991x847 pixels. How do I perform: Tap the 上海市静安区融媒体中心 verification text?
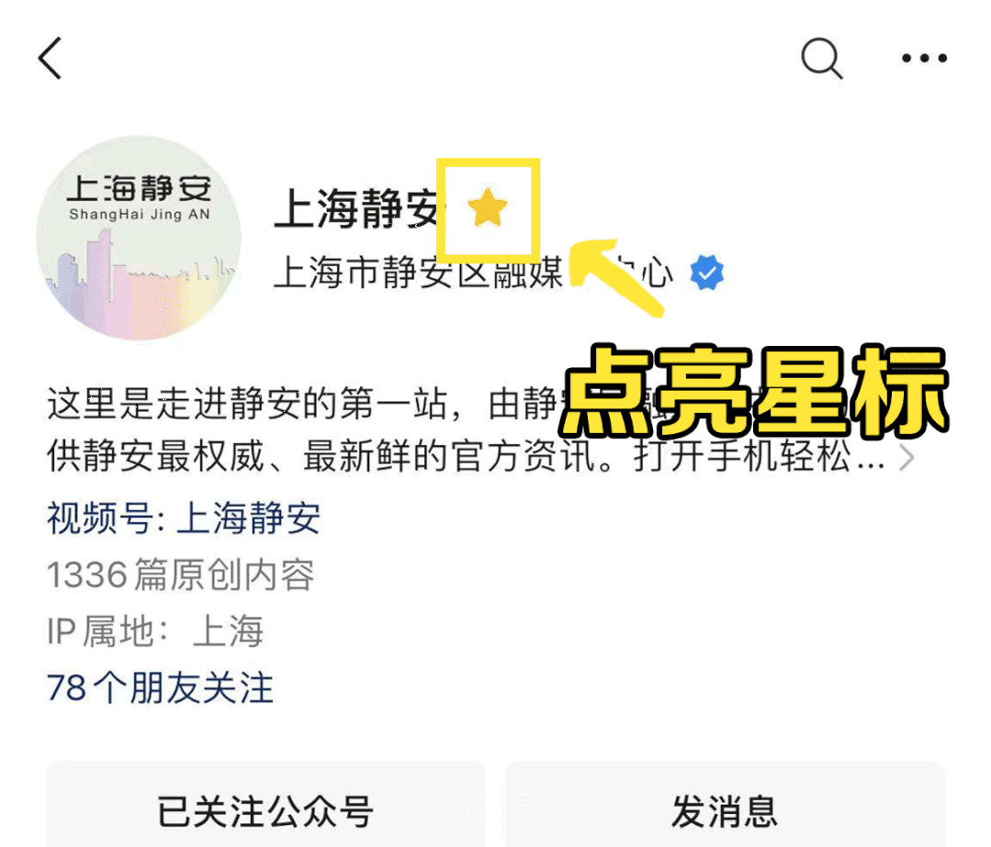tap(473, 273)
